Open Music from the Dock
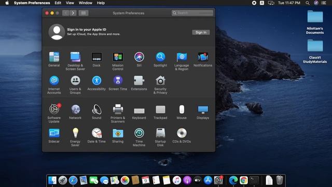Screen dimensions: 332x187 [x=177, y=180]
